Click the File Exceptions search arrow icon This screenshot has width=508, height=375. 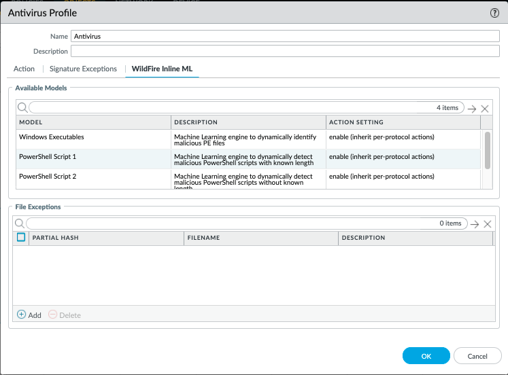tap(474, 224)
